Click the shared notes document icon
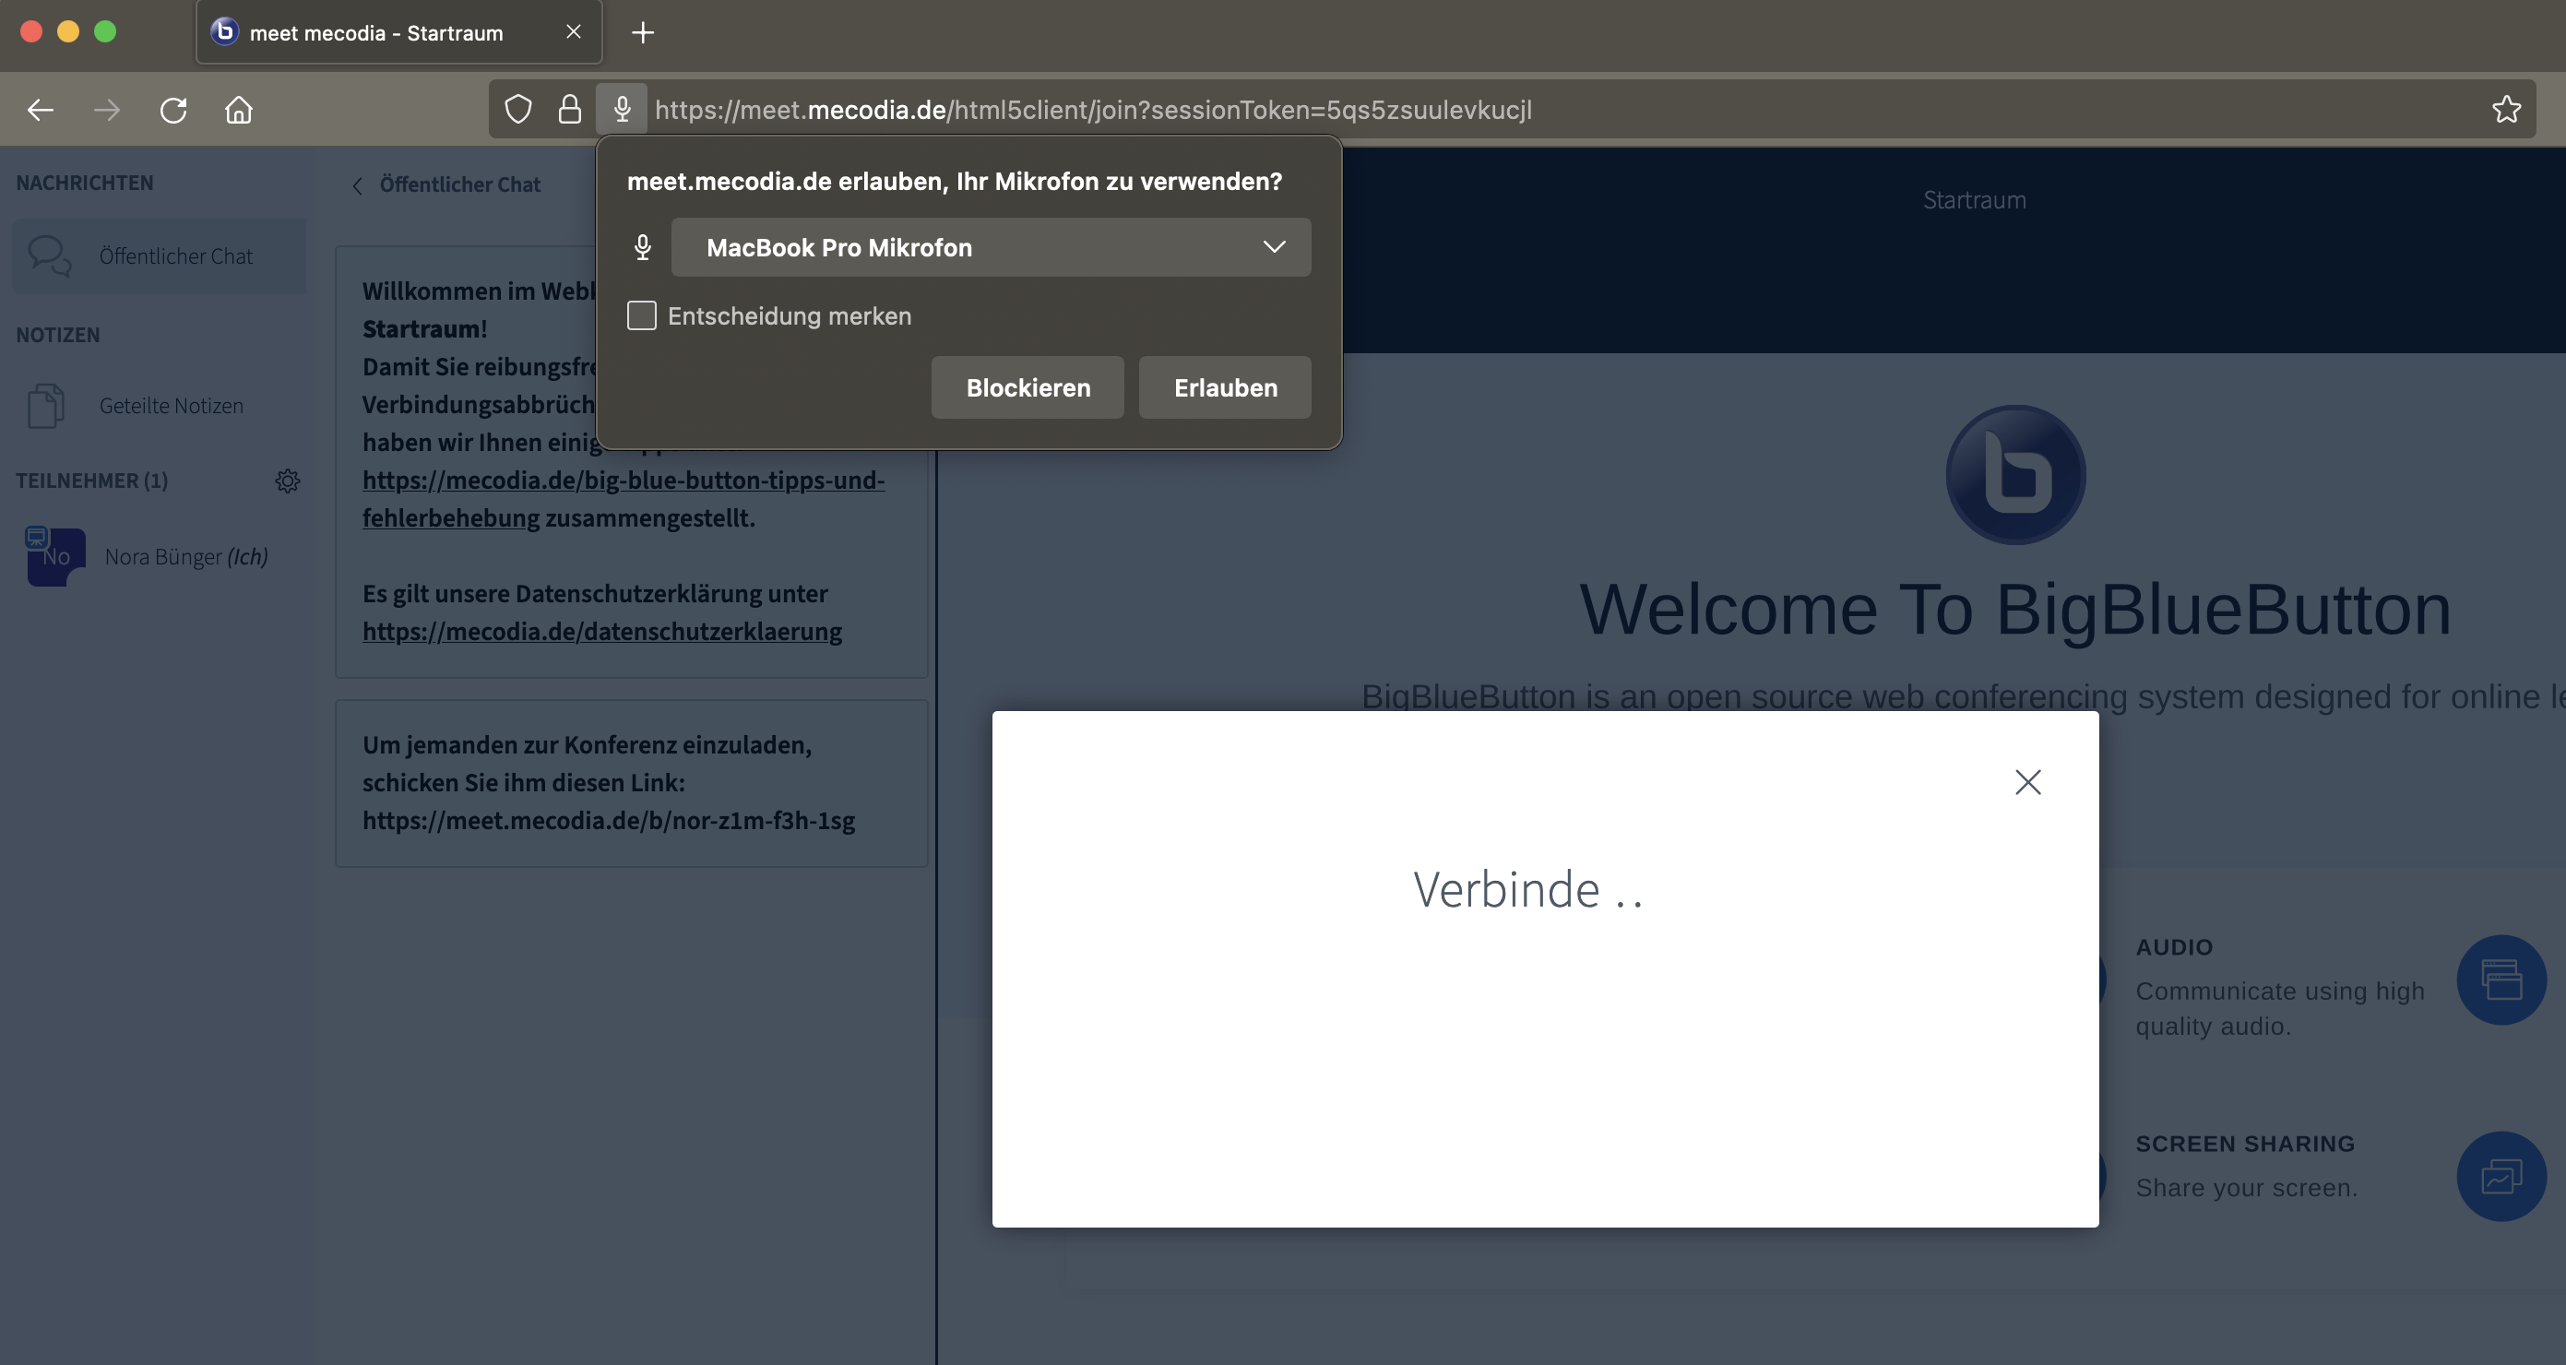This screenshot has height=1365, width=2566. click(x=46, y=406)
